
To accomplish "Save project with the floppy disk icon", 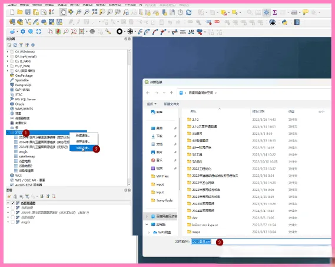I will click(x=28, y=12).
